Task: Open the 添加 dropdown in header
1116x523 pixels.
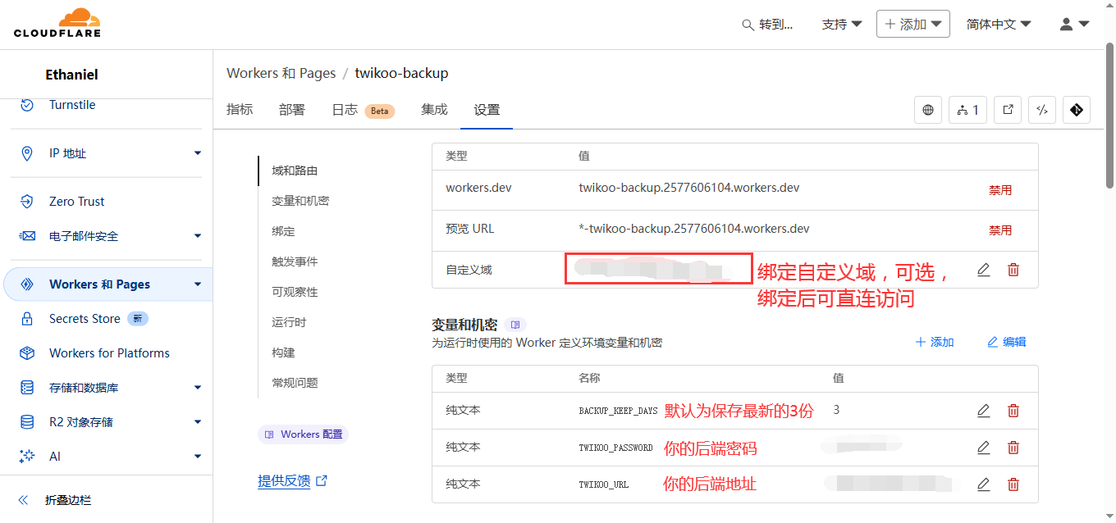Action: pyautogui.click(x=912, y=25)
